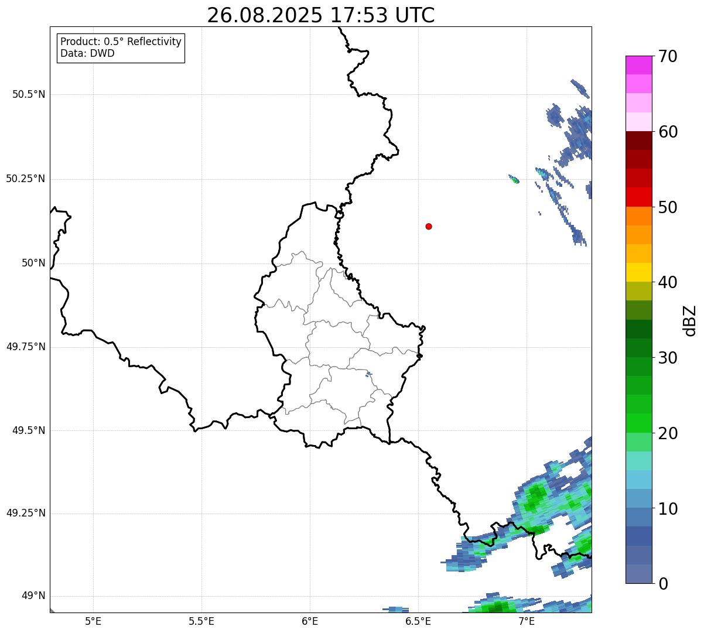Click the Product: 0.5° Reflectivity label

(121, 42)
